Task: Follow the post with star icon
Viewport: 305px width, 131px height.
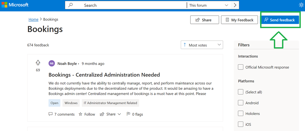Action: pyautogui.click(x=87, y=114)
